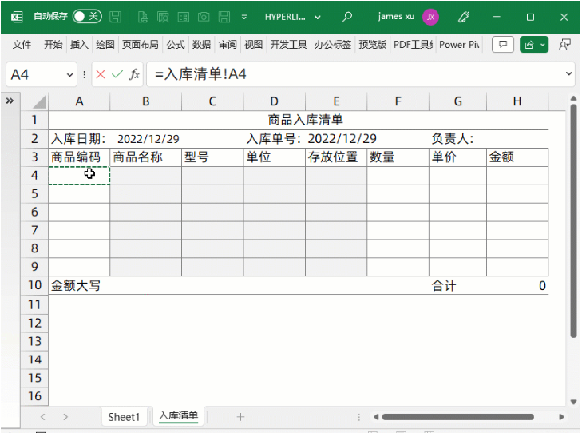Go to the 公式 tab
Screen dimensions: 582x433
[x=176, y=45]
